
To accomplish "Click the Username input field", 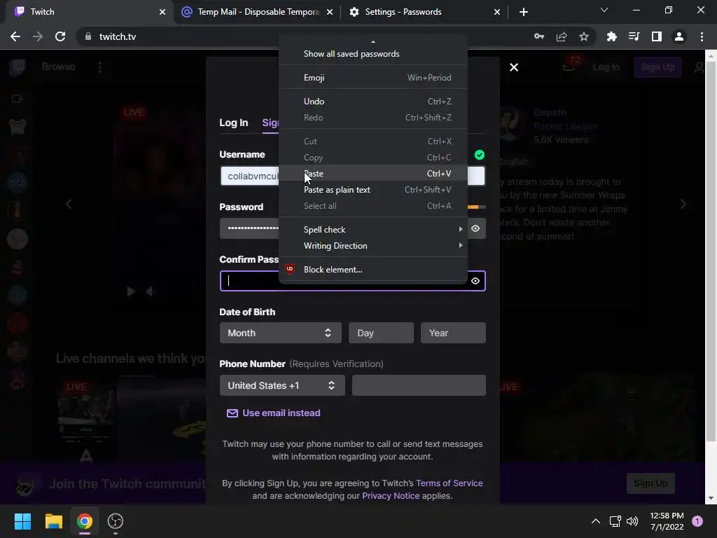I will pos(353,176).
